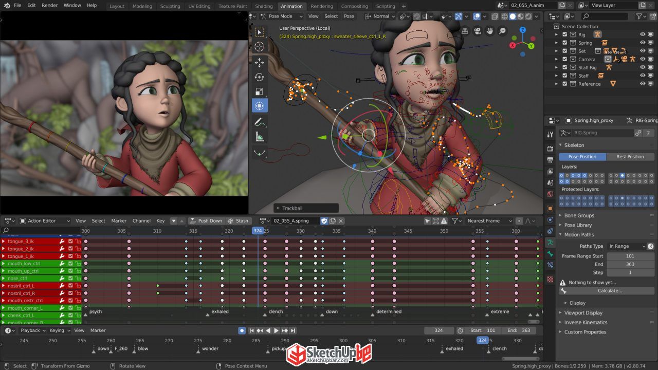This screenshot has height=370, width=658.
Task: Select the Annotate pencil tool
Action: [260, 122]
